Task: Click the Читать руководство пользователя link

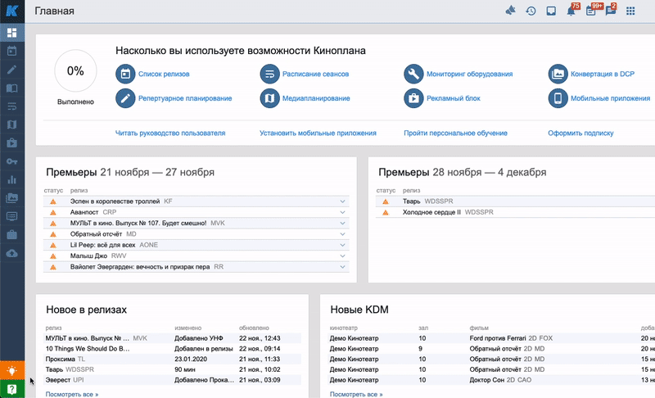Action: click(170, 133)
